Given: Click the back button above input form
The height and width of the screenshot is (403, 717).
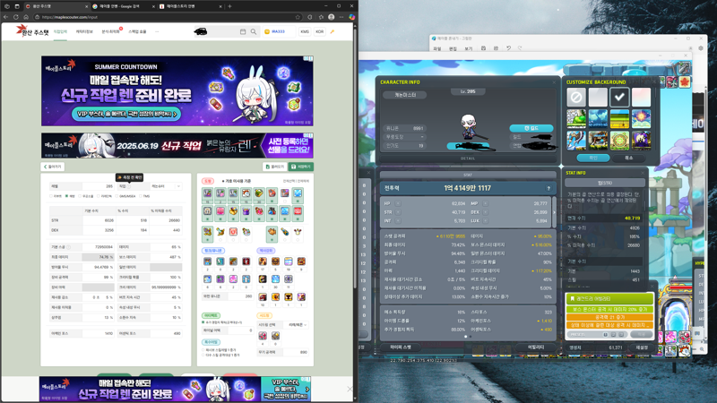Looking at the screenshot, I should coord(53,167).
